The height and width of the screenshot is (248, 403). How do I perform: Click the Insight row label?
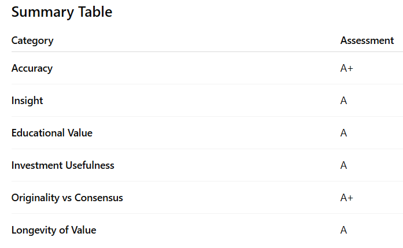(x=27, y=101)
